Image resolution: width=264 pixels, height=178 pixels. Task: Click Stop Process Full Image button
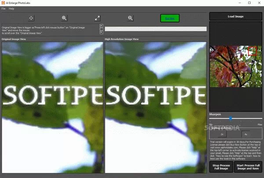[x=221, y=167]
